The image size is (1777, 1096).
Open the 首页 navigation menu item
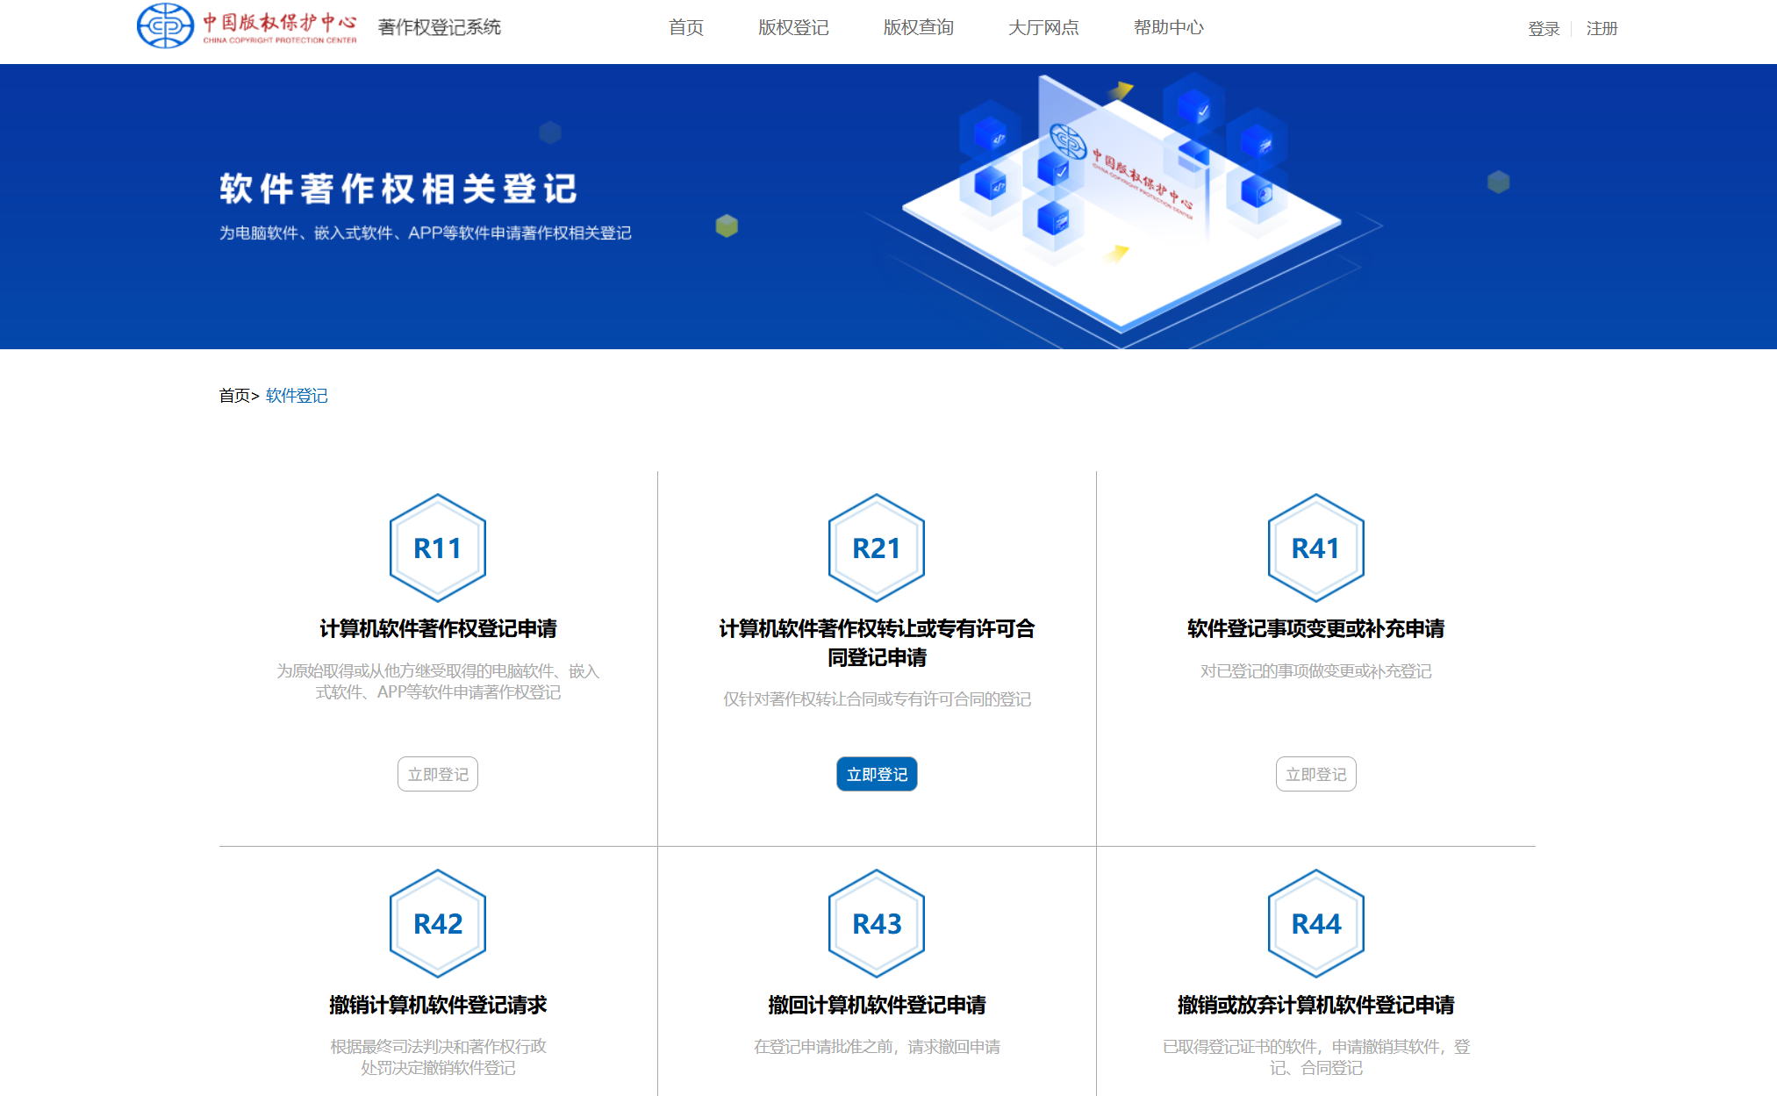[x=685, y=28]
